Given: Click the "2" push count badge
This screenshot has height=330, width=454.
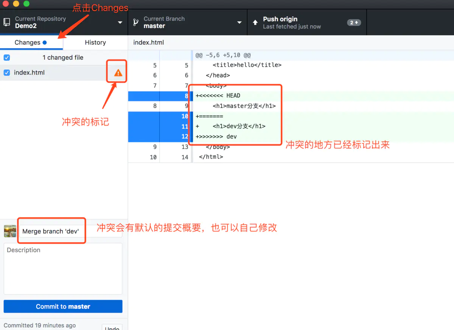Looking at the screenshot, I should (353, 22).
